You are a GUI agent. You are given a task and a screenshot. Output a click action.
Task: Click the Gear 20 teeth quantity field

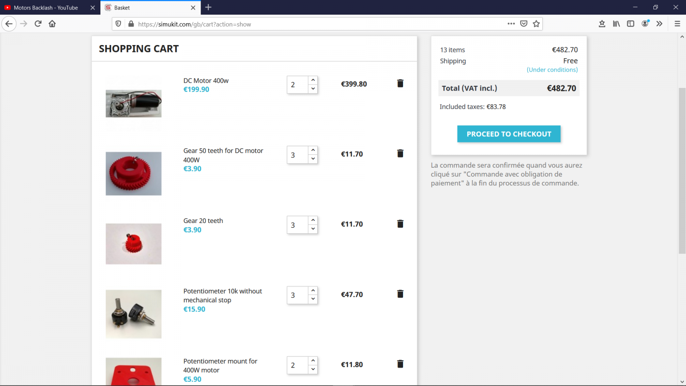coord(298,225)
